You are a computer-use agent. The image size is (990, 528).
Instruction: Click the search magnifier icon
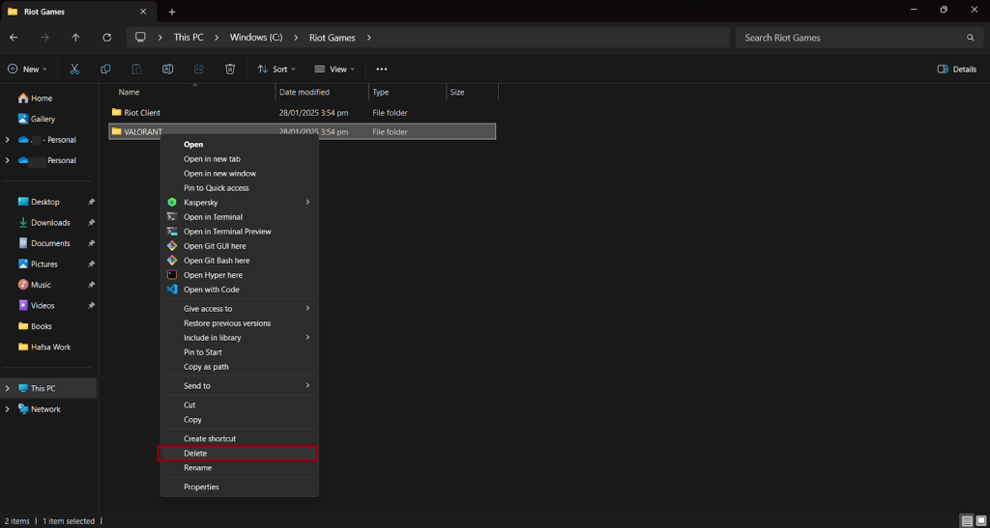coord(971,38)
